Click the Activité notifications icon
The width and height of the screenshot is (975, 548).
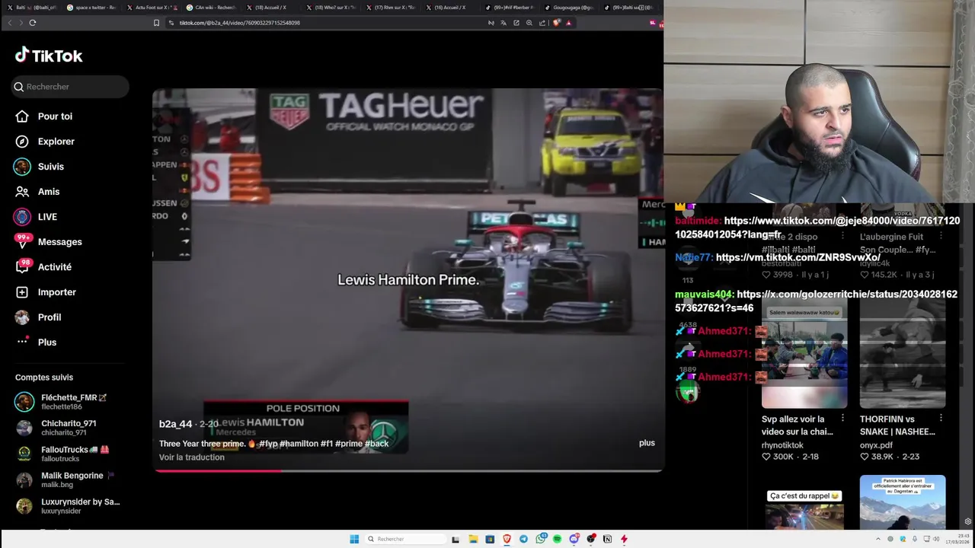(x=22, y=267)
